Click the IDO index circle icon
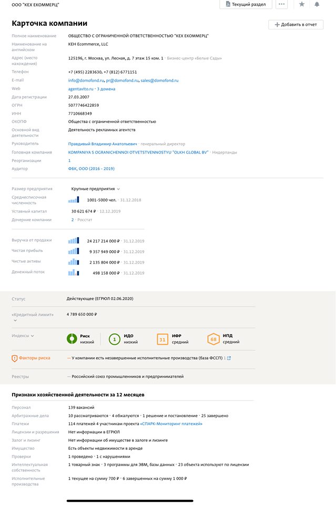 (x=115, y=339)
